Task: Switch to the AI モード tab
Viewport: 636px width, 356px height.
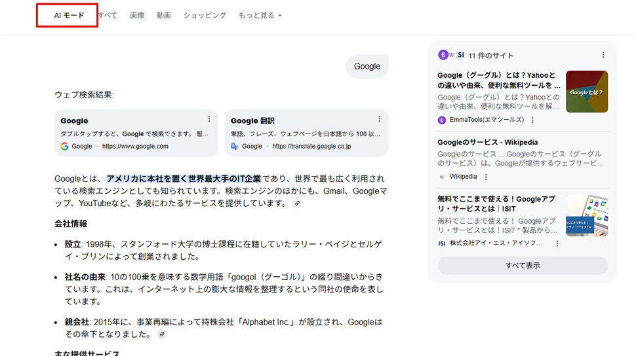Action: click(69, 16)
